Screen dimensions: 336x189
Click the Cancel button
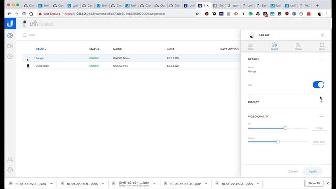[293, 171]
